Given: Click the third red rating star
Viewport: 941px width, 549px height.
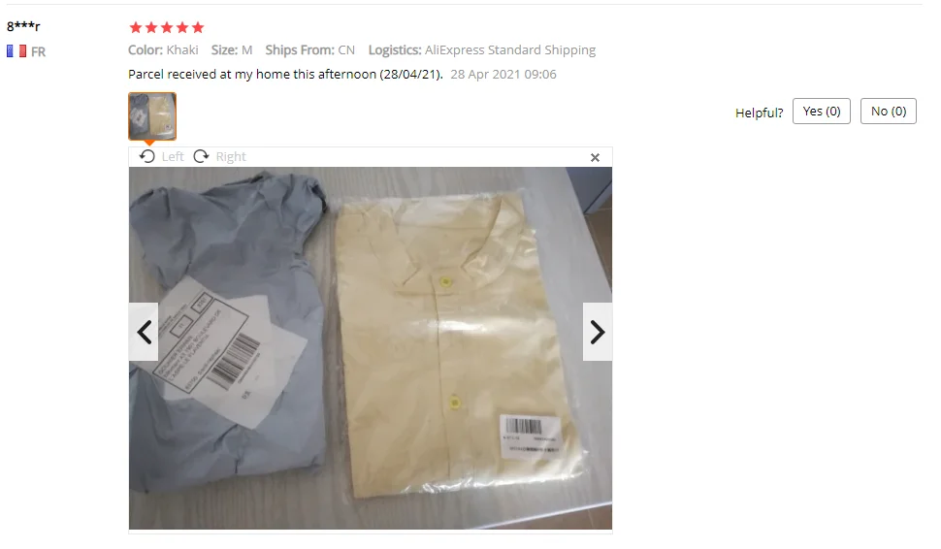Looking at the screenshot, I should click(x=167, y=27).
